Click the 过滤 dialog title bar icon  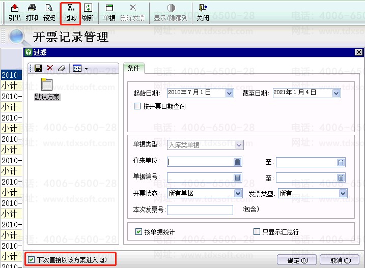[x=29, y=52]
